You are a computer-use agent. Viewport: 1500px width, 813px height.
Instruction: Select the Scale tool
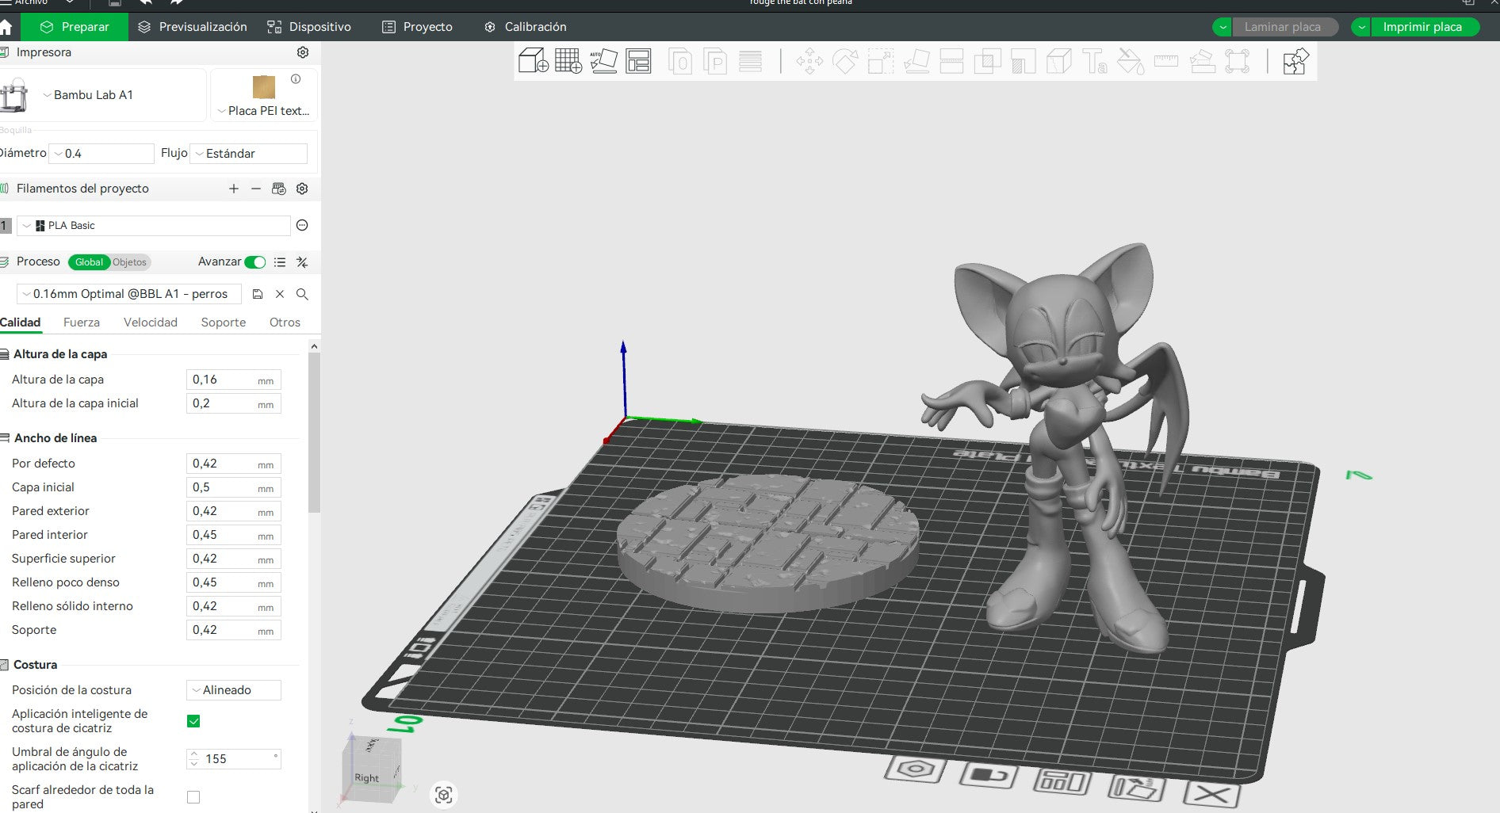point(881,61)
